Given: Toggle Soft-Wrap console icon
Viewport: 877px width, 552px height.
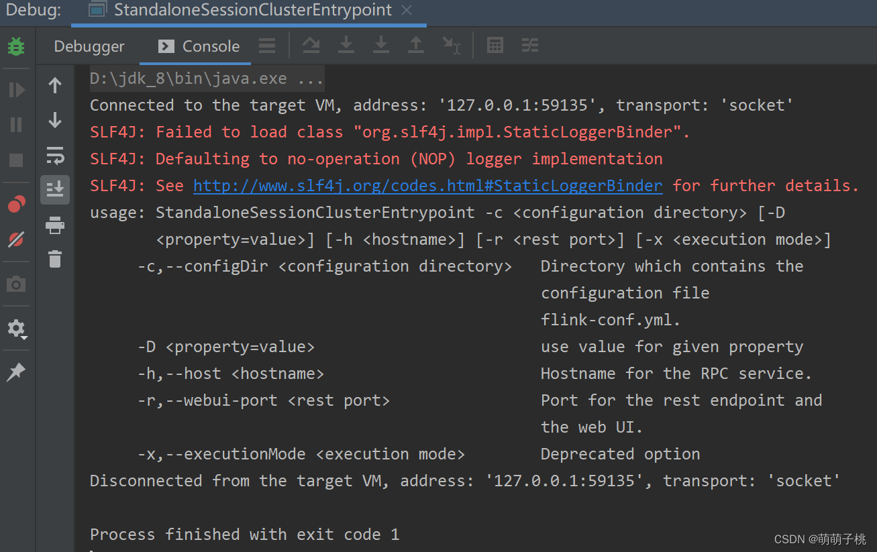Looking at the screenshot, I should [x=55, y=156].
